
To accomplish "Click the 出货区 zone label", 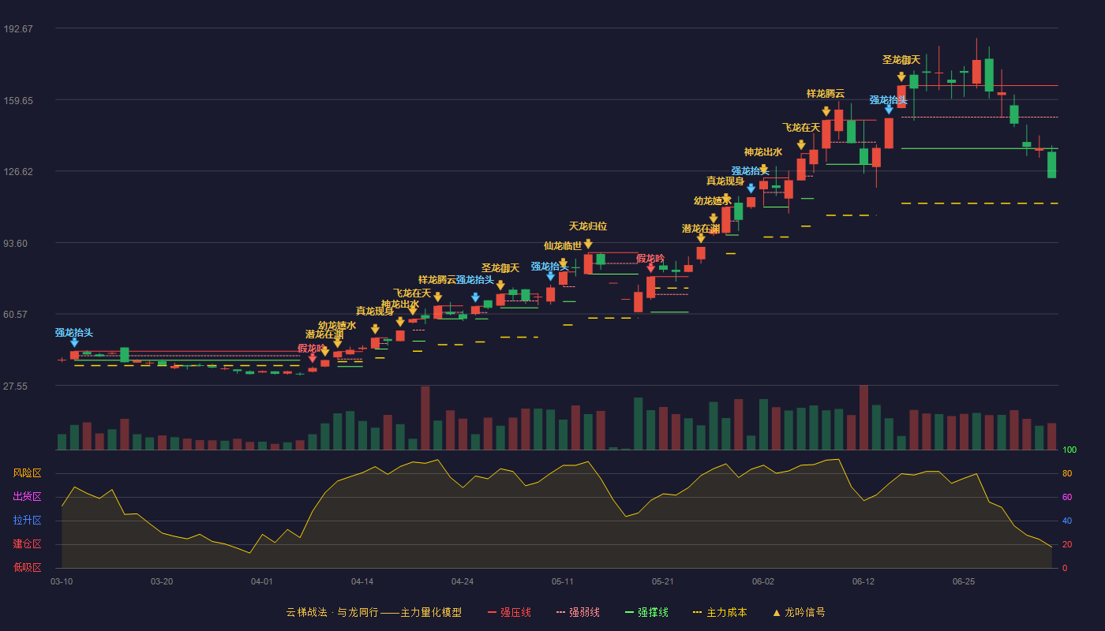I will pyautogui.click(x=27, y=497).
